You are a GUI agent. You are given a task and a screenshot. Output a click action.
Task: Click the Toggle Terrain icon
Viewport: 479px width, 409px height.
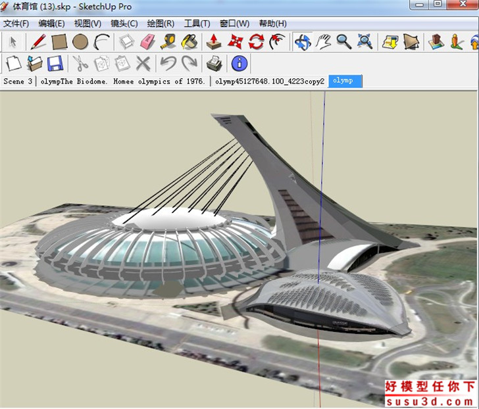point(411,42)
